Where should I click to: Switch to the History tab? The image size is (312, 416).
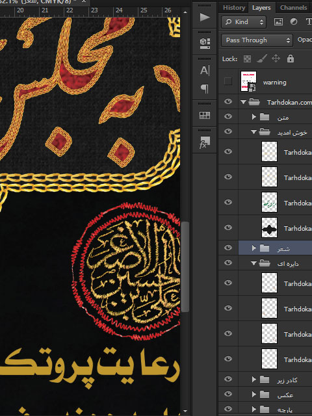click(234, 8)
